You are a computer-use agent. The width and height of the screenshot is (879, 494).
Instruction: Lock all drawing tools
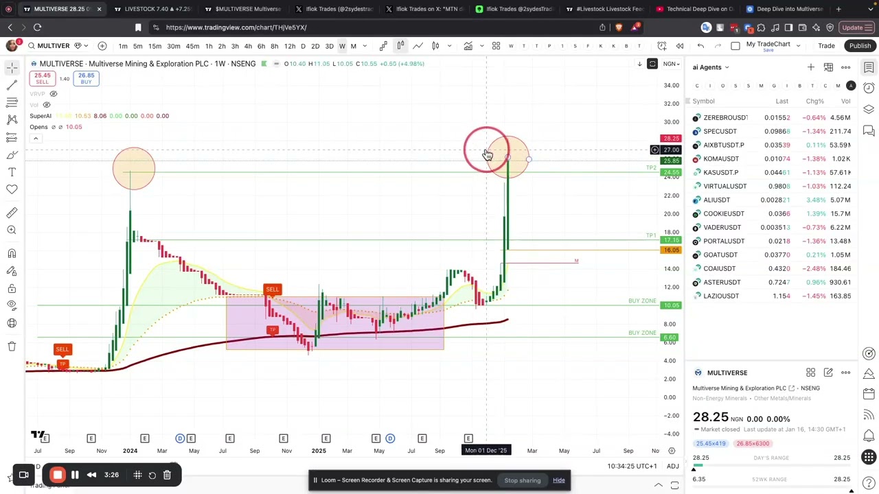click(12, 288)
